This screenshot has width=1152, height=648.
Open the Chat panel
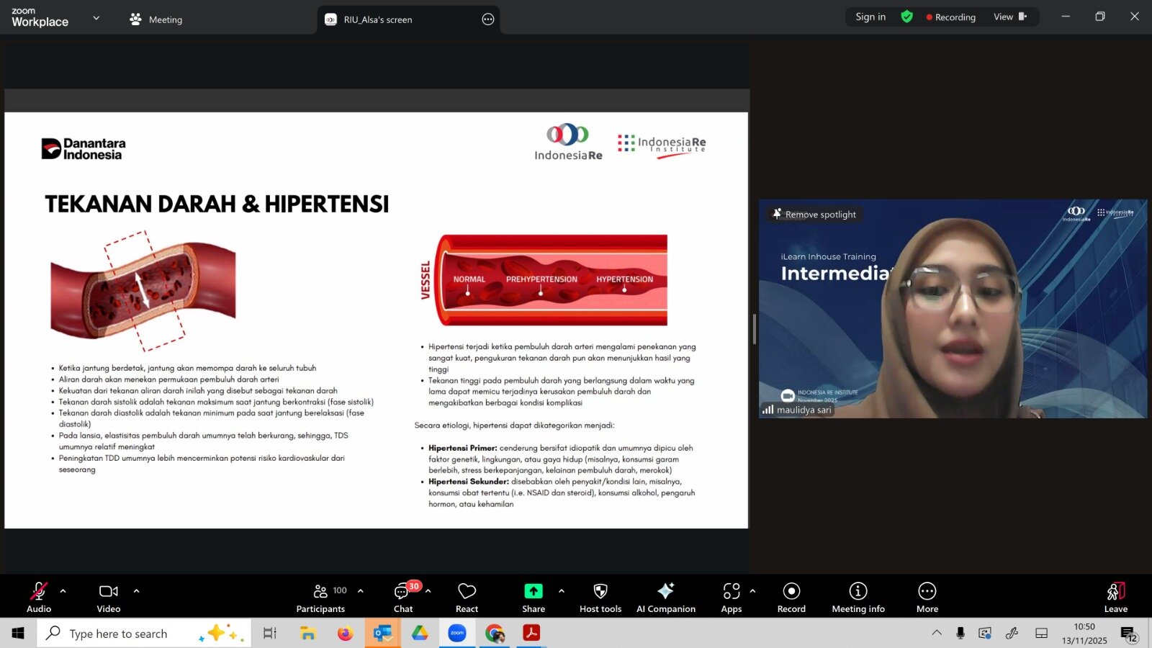402,597
